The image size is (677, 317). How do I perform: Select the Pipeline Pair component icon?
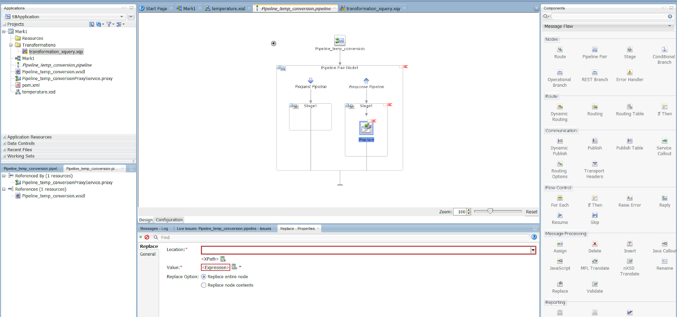[x=594, y=50]
